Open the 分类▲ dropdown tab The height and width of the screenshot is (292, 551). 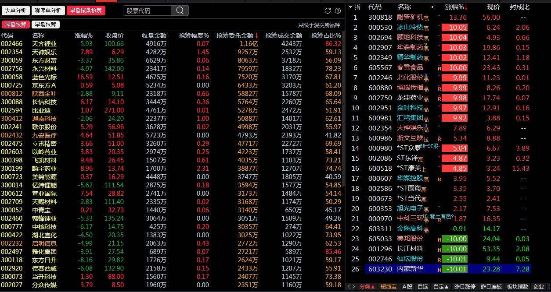point(367,287)
